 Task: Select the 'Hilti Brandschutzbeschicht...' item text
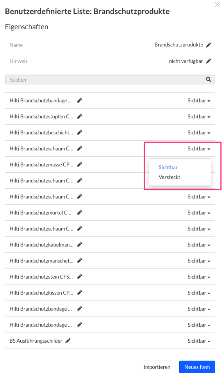[41, 132]
